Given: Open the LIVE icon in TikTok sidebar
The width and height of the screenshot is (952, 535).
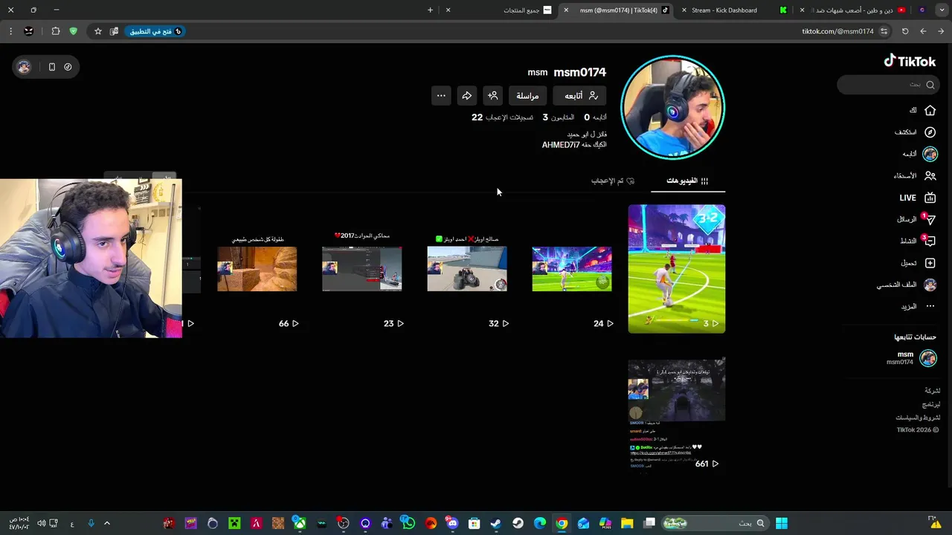Looking at the screenshot, I should click(x=930, y=198).
